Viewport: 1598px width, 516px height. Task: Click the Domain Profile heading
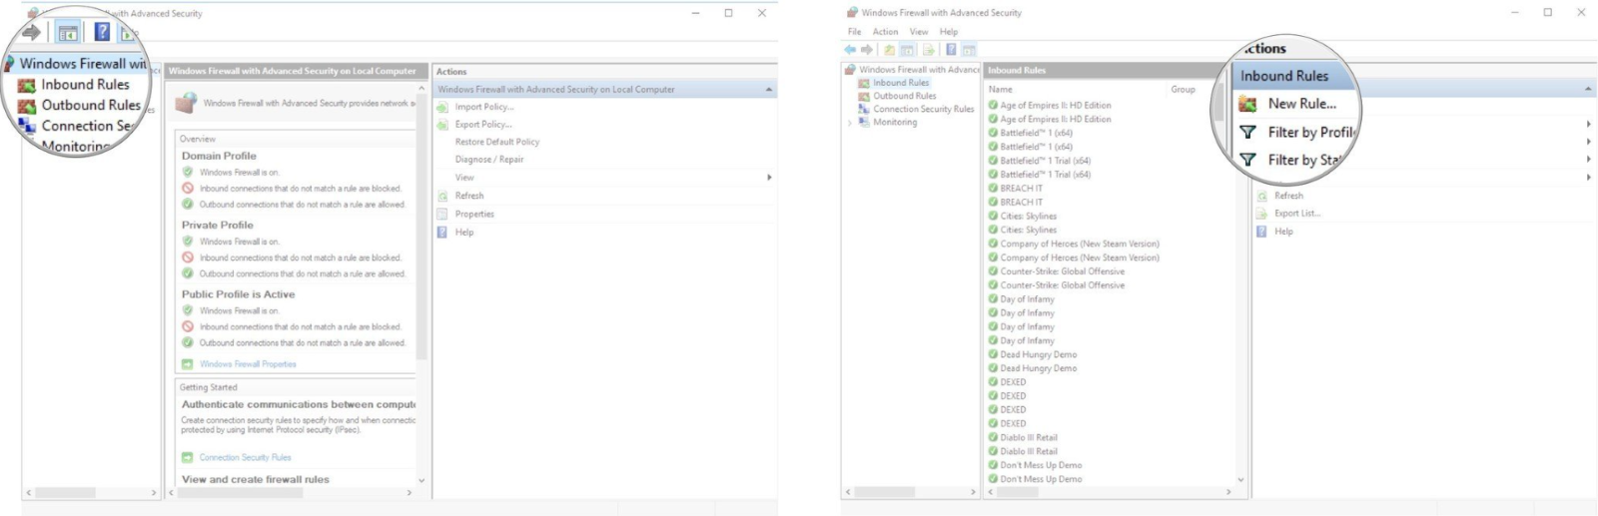219,156
